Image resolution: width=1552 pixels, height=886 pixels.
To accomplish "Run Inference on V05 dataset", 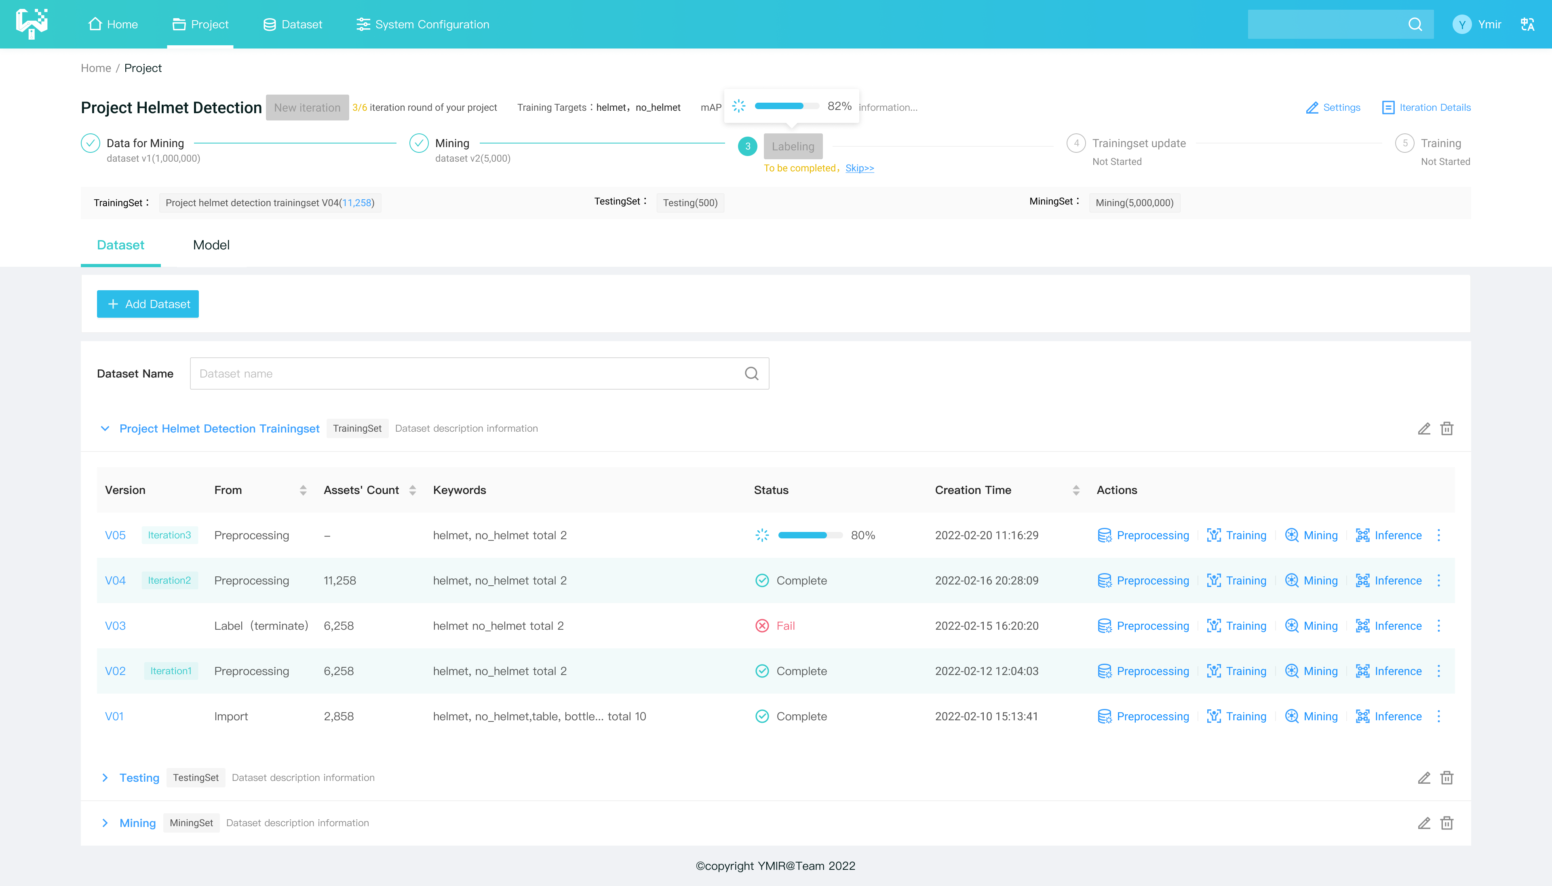I will click(x=1388, y=535).
